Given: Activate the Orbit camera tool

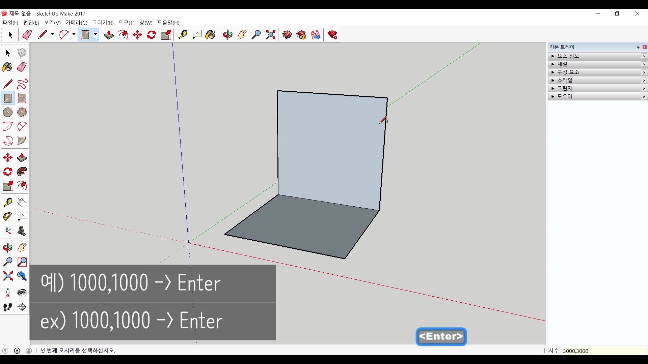Looking at the screenshot, I should 228,35.
